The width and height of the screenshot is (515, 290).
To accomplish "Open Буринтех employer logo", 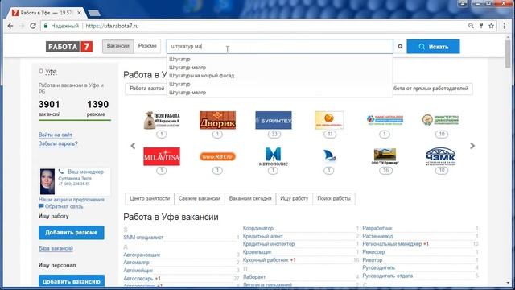I will pos(274,120).
